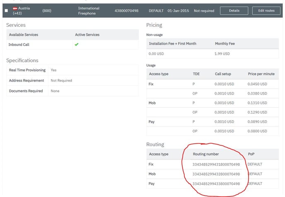Select the Mob routing number
The image size is (285, 197).
[216, 174]
